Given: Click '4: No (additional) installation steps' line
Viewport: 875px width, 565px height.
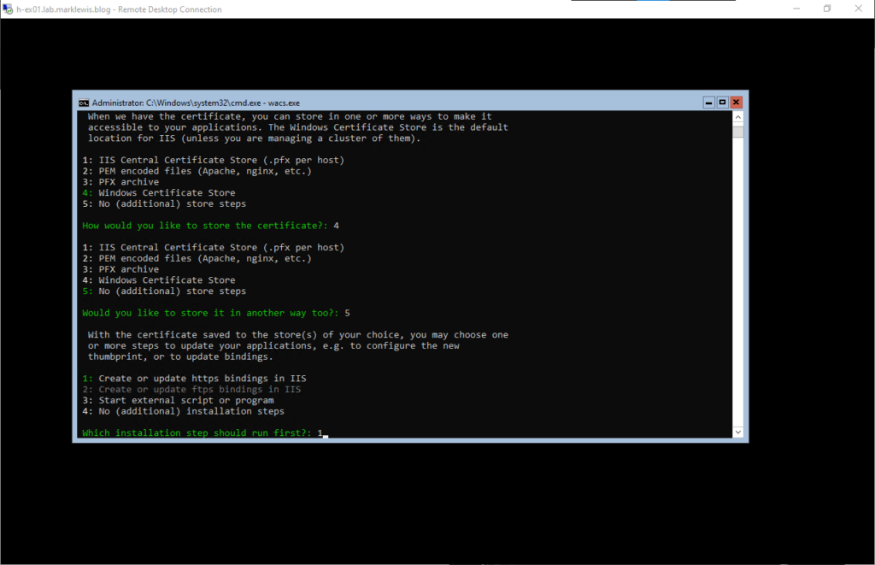Looking at the screenshot, I should [183, 411].
